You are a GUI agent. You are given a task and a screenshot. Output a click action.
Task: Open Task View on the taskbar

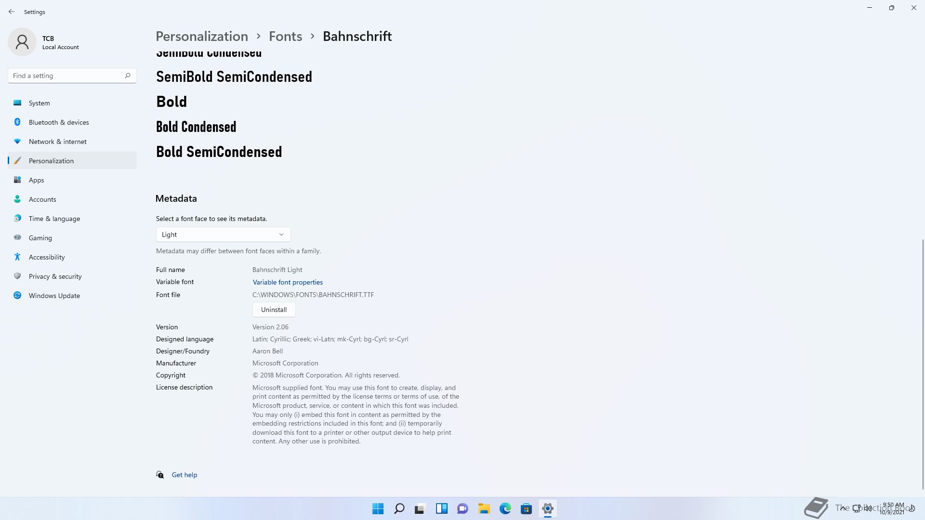point(420,508)
